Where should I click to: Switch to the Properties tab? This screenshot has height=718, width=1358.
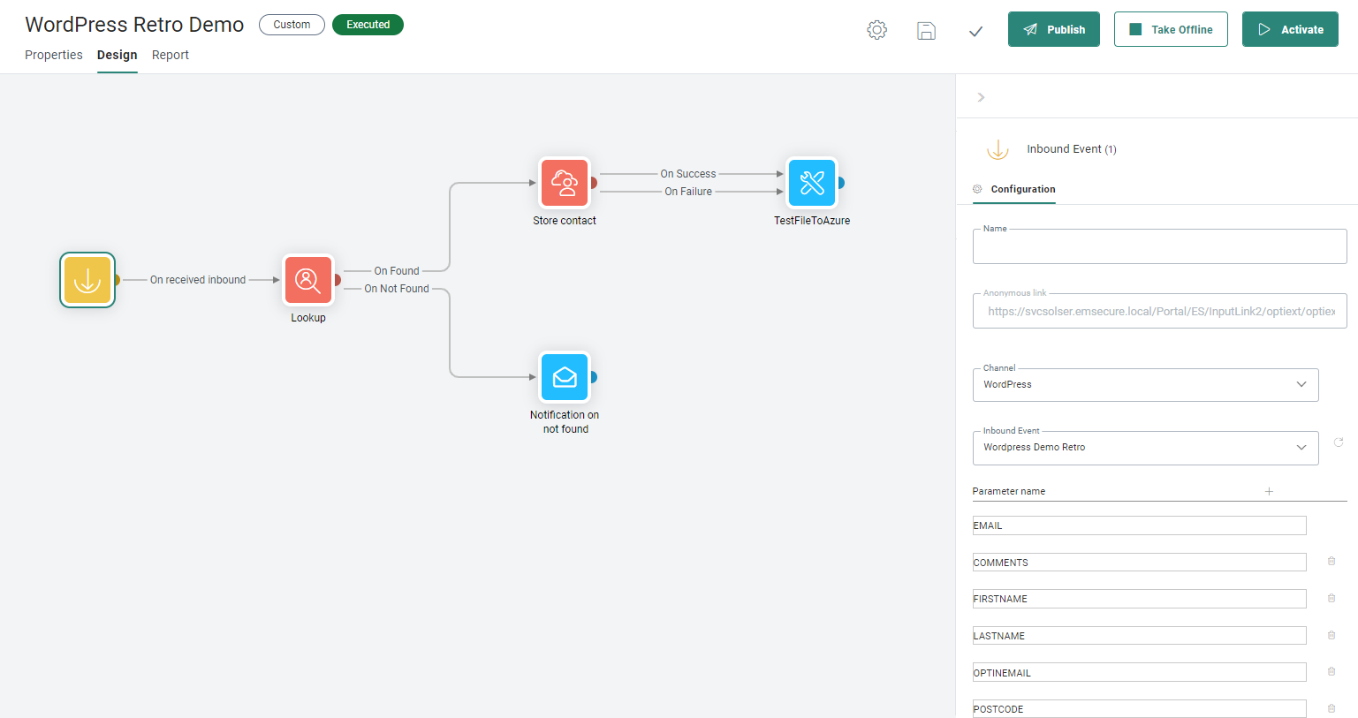(54, 55)
